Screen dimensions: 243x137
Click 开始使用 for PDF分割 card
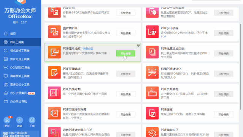pos(126,13)
